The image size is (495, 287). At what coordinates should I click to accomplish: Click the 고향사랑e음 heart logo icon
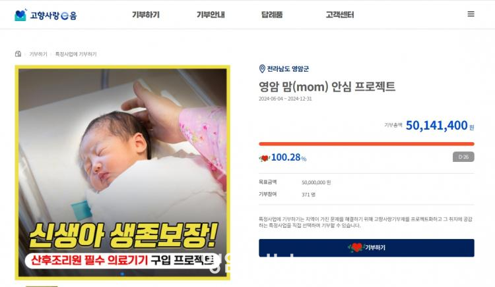pos(20,15)
